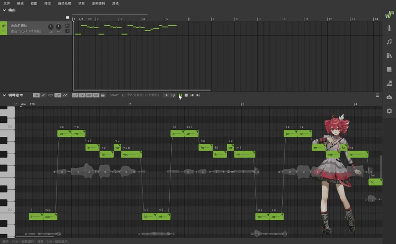
Task: Open the 文件 menu
Action: tap(6, 3)
